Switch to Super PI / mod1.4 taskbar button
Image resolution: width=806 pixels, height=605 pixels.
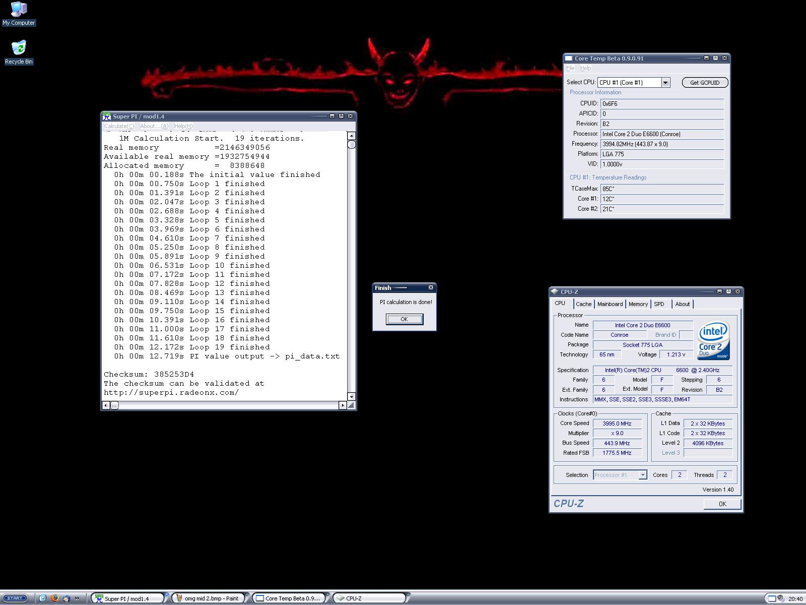coord(129,598)
